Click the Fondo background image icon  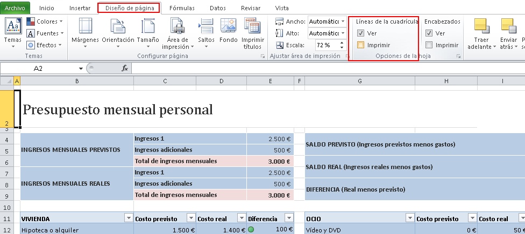(x=228, y=26)
